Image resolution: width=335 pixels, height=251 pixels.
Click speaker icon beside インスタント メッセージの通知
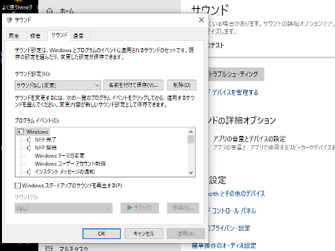(x=29, y=172)
